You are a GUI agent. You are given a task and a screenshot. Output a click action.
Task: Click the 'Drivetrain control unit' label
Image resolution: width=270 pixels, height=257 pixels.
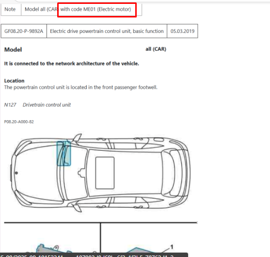(x=47, y=105)
